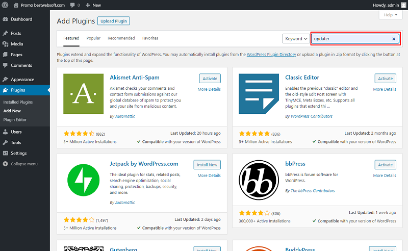Open The bbPress Contributors author link

[x=313, y=191]
